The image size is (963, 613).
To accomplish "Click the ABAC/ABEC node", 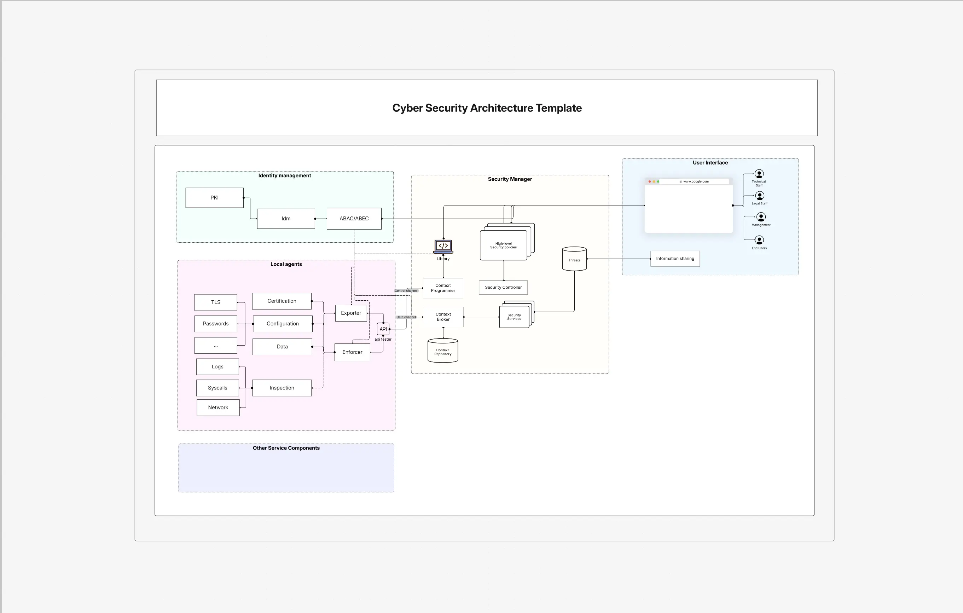I will [x=354, y=219].
